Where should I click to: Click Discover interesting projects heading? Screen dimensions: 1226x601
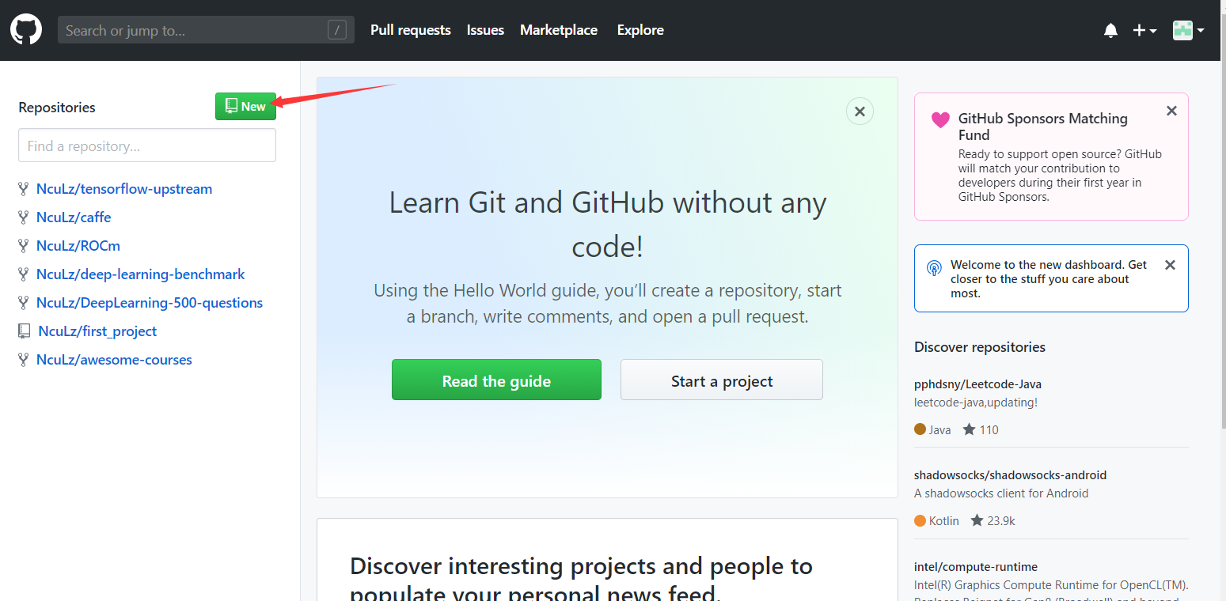click(x=581, y=580)
